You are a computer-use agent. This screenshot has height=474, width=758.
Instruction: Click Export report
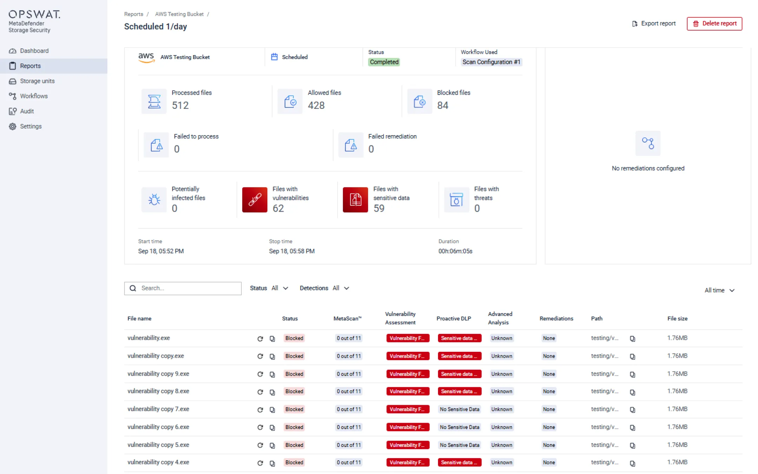654,24
